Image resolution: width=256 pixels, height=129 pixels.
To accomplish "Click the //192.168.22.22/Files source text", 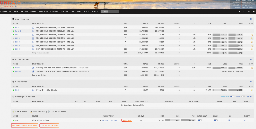I will [x=40, y=120].
